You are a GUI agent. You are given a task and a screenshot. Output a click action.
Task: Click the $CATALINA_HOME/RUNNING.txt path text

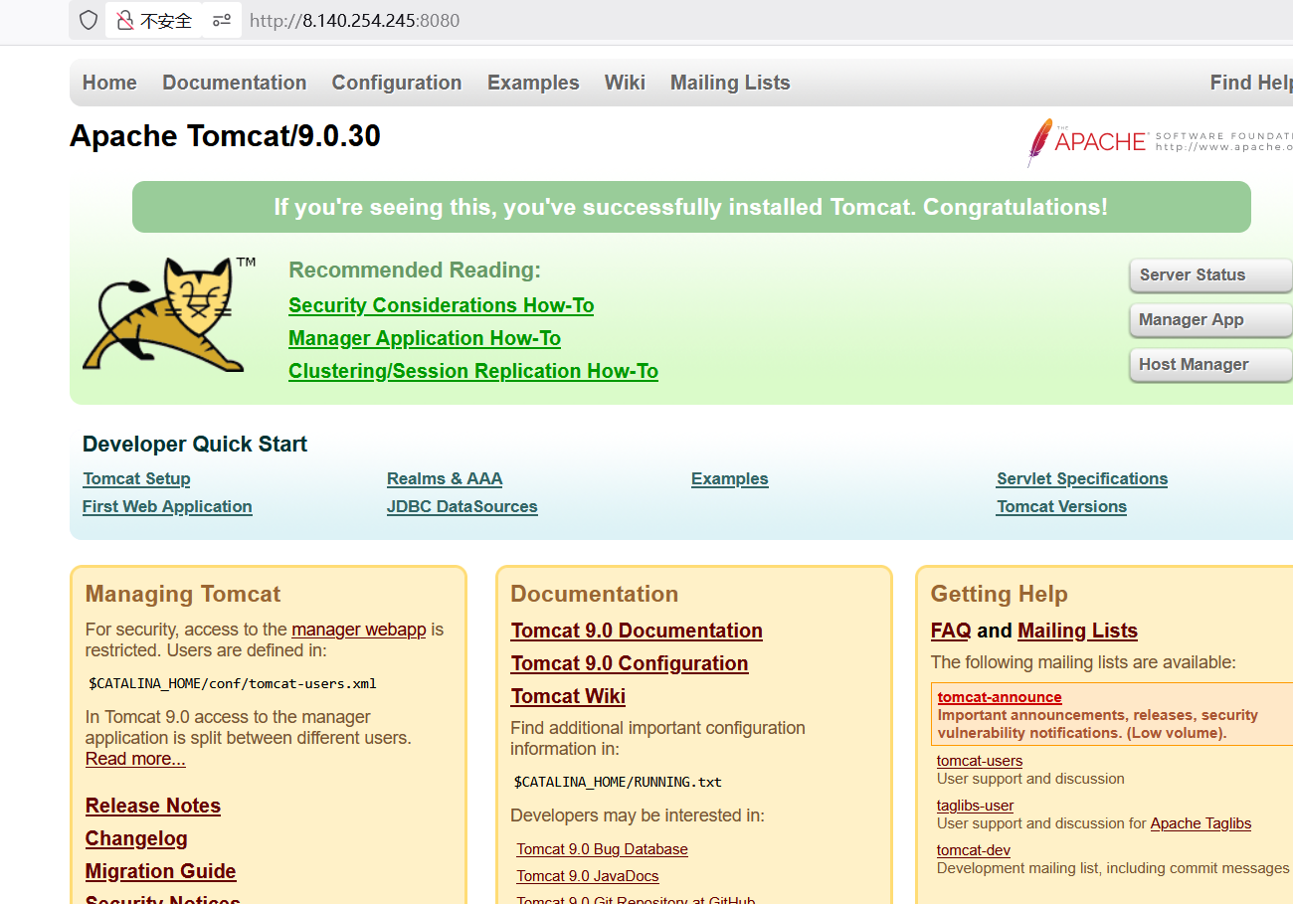point(618,782)
